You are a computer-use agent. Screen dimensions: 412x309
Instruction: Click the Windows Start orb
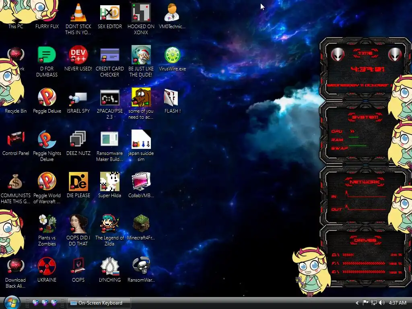pos(12,303)
